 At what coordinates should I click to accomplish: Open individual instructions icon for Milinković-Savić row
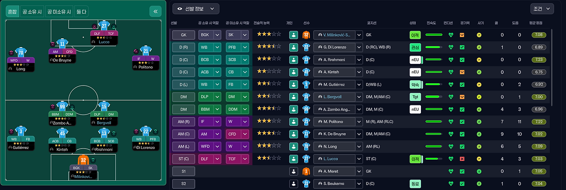(x=293, y=35)
